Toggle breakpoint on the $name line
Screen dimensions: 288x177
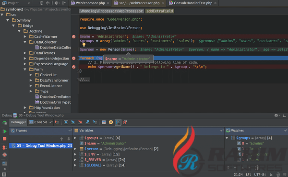tap(73, 36)
